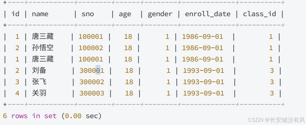The image size is (306, 125).
Task: Click the CSDN author watermark
Action: (276, 120)
